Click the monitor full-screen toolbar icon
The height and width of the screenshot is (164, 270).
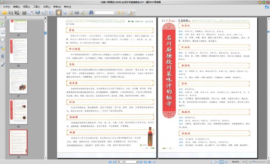pos(38,13)
